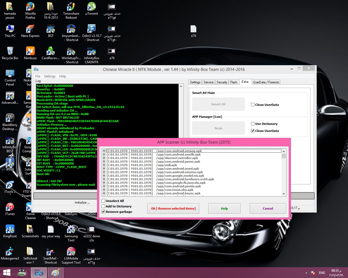Click the Smart AV button

[x=218, y=104]
